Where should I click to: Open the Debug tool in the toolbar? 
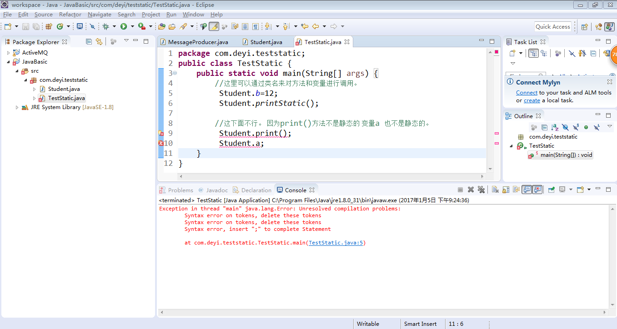[106, 26]
